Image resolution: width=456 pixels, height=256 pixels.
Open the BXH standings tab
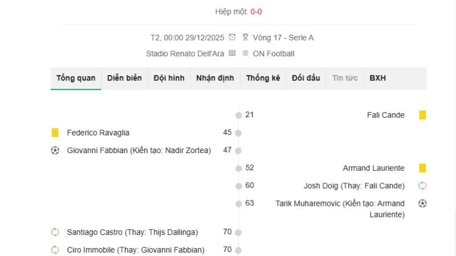point(377,78)
